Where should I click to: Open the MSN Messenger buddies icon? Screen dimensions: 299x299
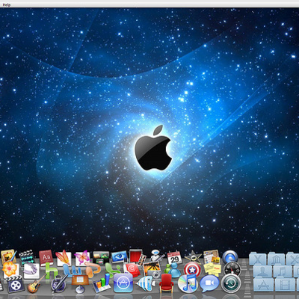tap(173, 270)
